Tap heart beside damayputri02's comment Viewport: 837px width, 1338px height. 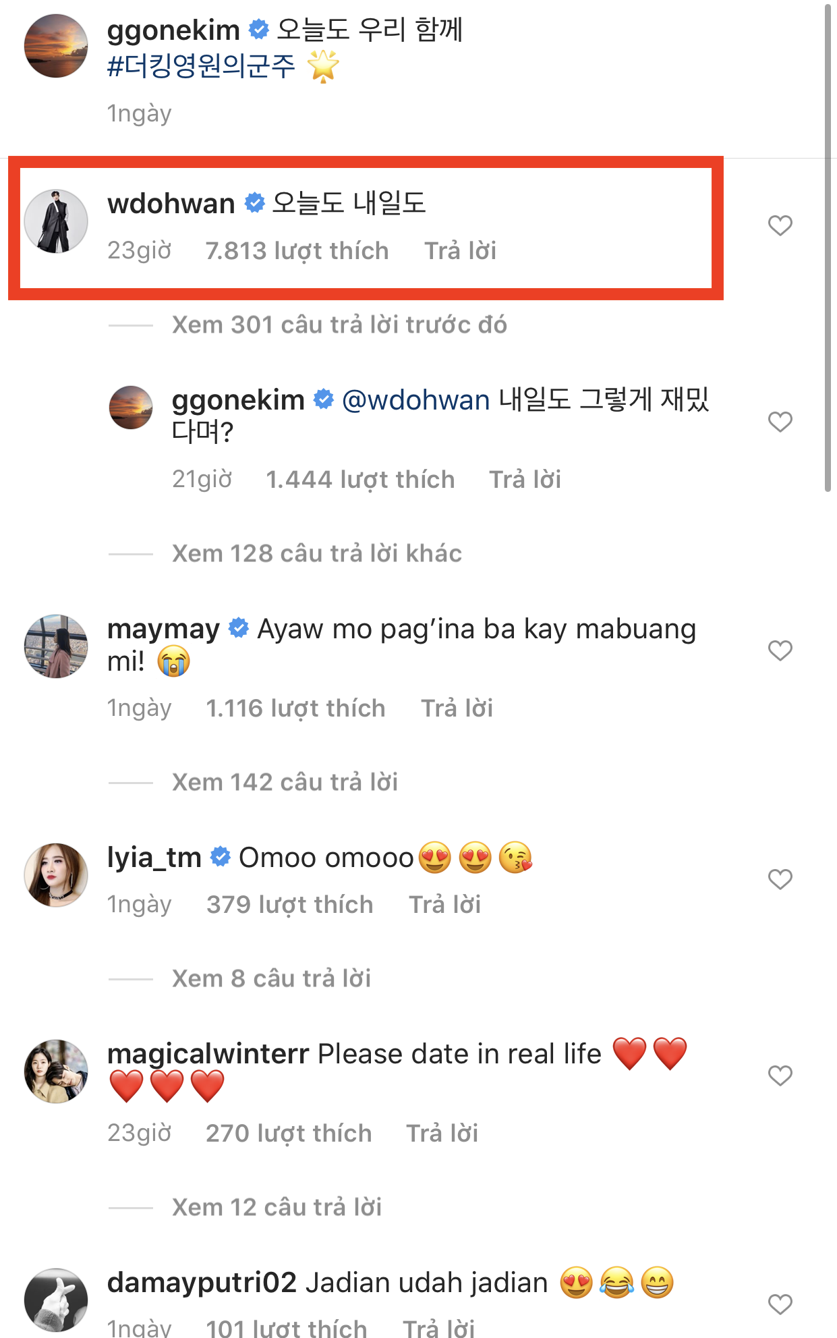[780, 1304]
